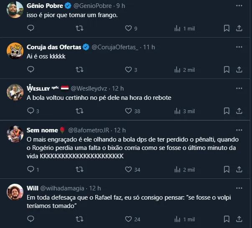This screenshot has height=228, width=252.
Task: Reply to Gênio Pobre's tweet
Action: click(x=31, y=28)
